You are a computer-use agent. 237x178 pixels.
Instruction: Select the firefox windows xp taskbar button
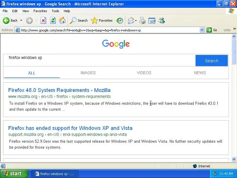pyautogui.click(x=55, y=174)
